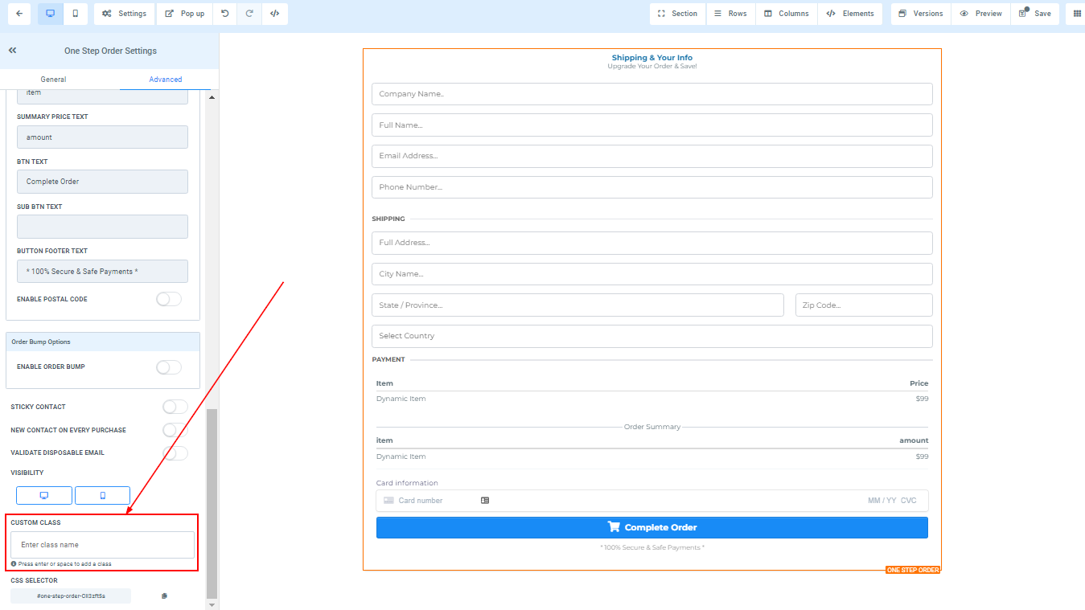Edit the Button Footer Text field

(x=102, y=271)
